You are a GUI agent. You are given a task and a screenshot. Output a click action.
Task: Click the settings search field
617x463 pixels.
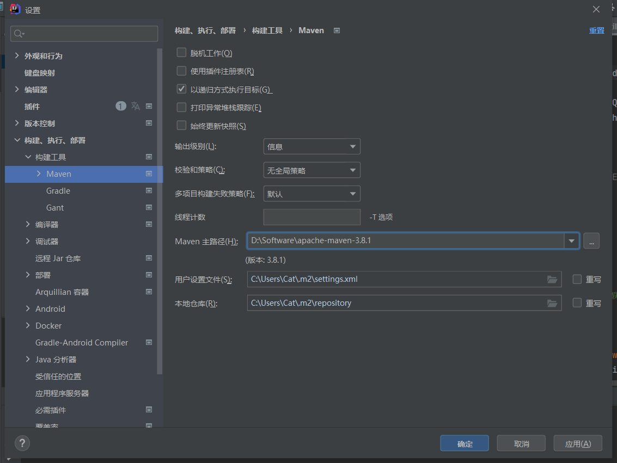click(x=84, y=34)
